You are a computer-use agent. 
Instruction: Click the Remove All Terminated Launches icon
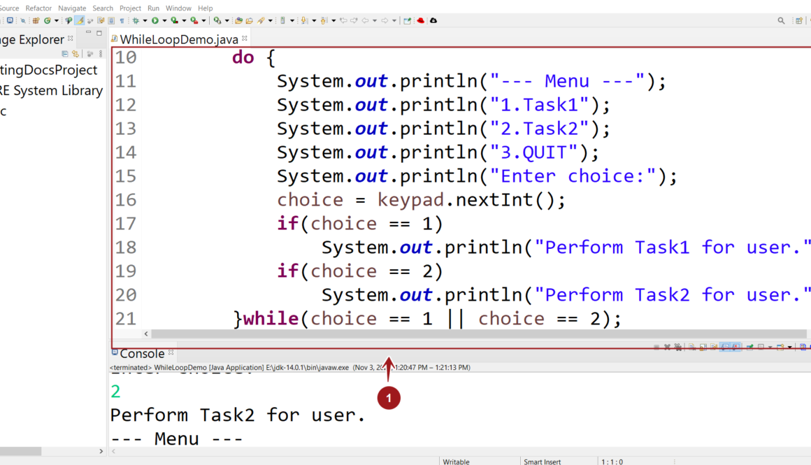click(678, 347)
